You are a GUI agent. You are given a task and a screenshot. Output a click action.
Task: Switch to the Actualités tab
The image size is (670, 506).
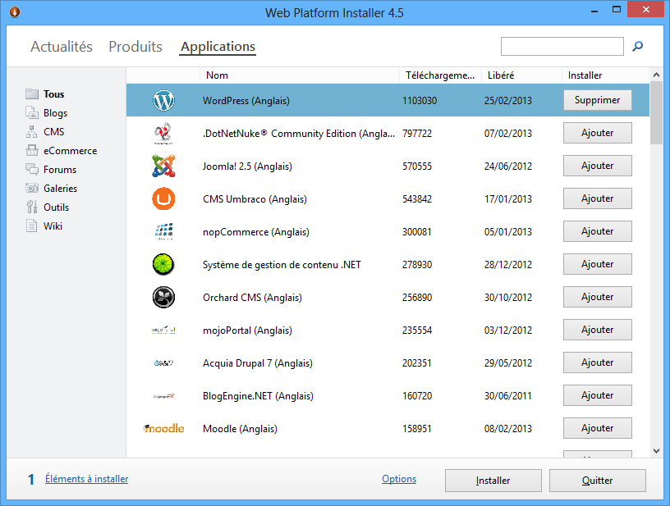point(62,47)
